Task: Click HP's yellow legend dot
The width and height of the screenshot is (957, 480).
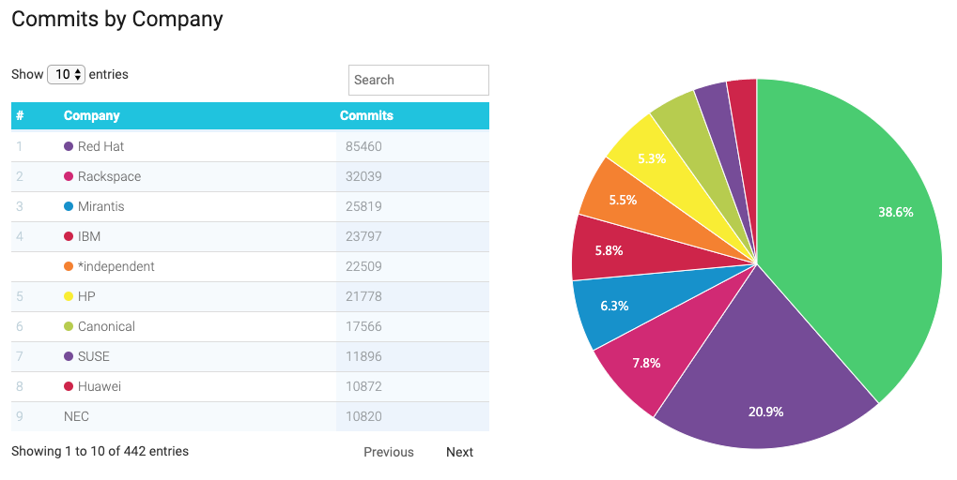Action: point(69,296)
